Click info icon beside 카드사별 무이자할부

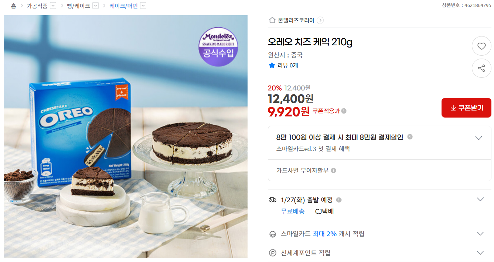[x=334, y=170]
